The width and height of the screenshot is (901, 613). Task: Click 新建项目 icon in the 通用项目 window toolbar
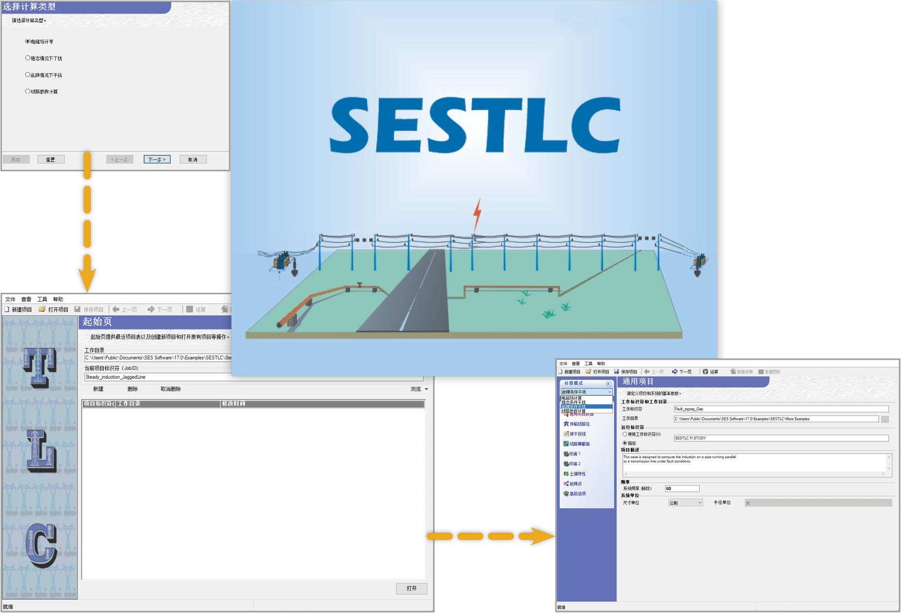[x=561, y=372]
